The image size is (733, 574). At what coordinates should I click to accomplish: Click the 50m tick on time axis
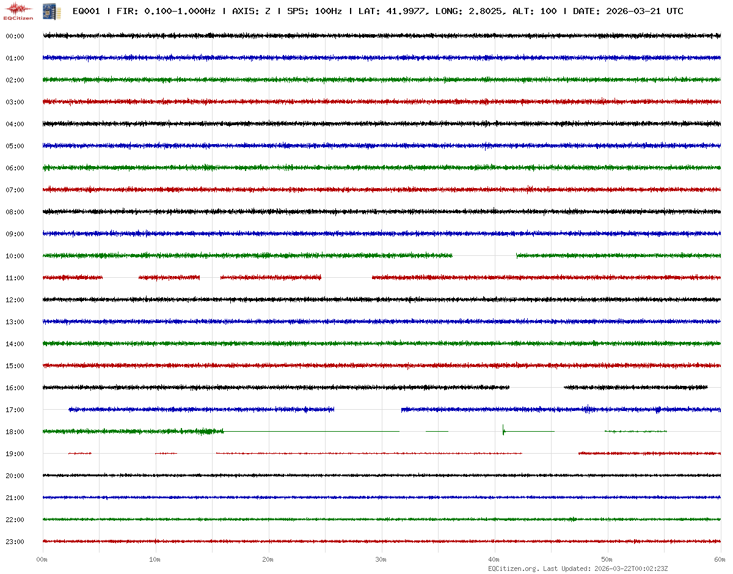point(607,559)
